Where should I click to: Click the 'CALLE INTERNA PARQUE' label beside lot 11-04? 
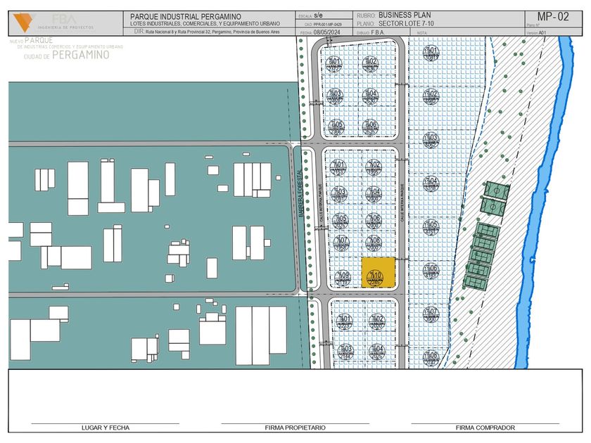point(402,203)
